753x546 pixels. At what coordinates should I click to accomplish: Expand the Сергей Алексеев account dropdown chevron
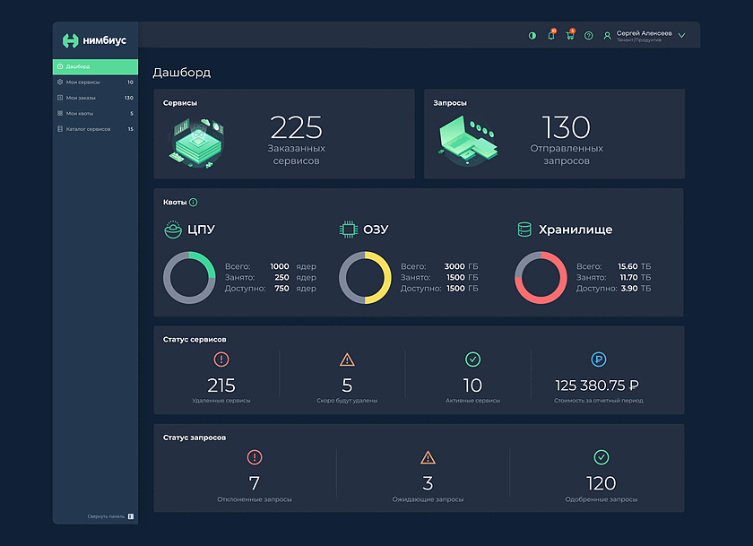pos(681,36)
